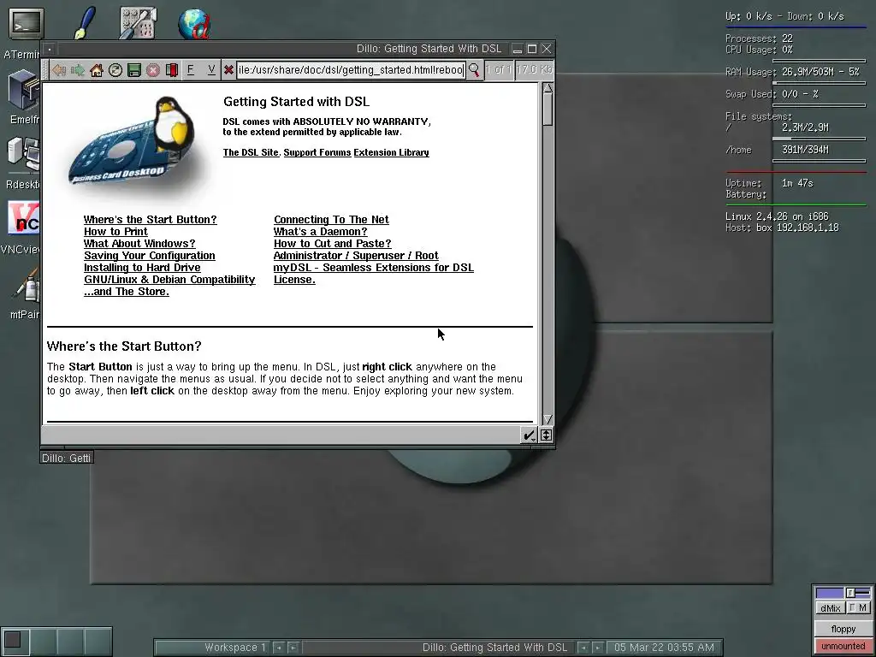This screenshot has width=876, height=657.
Task: Open the F menu in Dillo toolbar
Action: click(191, 70)
